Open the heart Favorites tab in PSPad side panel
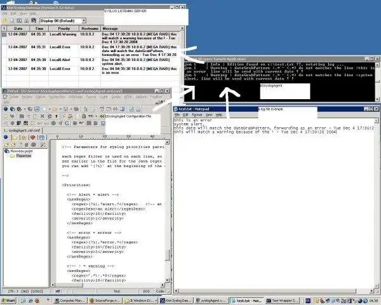Viewport: 381px width, 305px height. click(x=32, y=137)
